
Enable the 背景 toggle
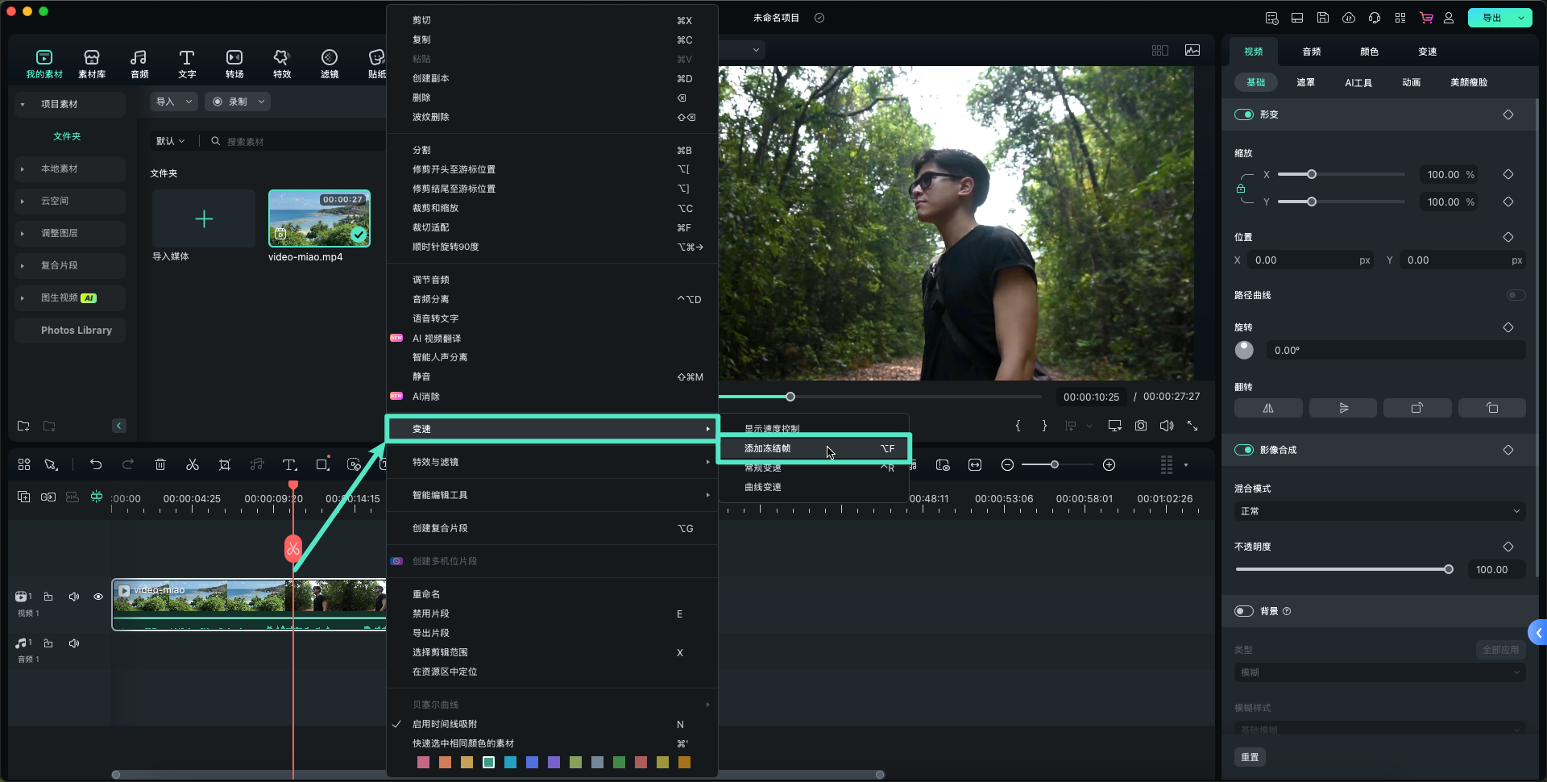pyautogui.click(x=1244, y=611)
